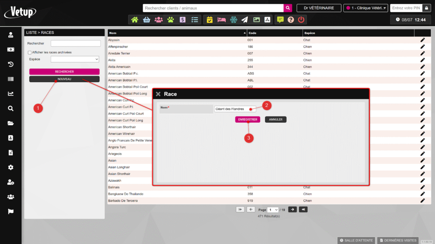This screenshot has width=435, height=244.
Task: Click the barcode icon in left sidebar
Action: [x=11, y=79]
